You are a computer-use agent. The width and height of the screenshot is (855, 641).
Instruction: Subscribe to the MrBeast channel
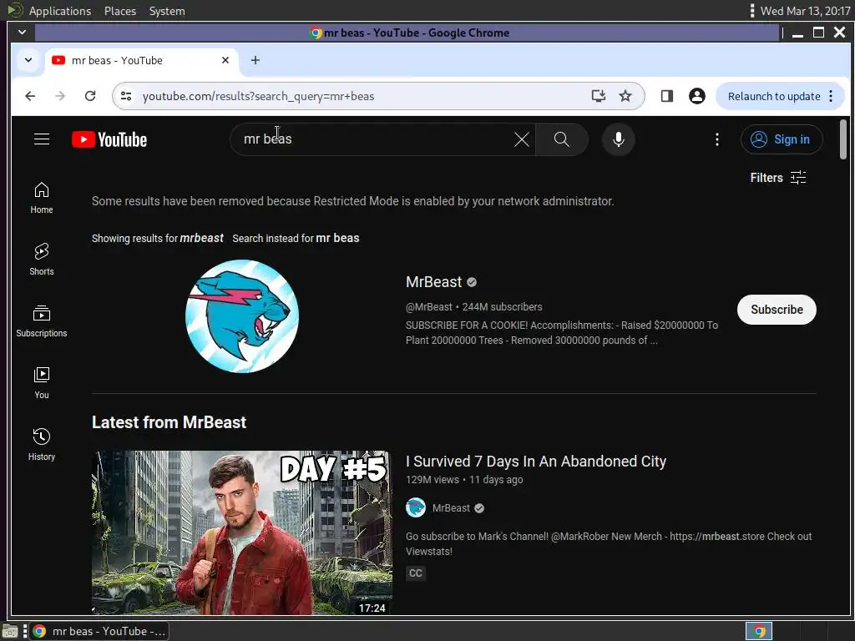coord(777,310)
